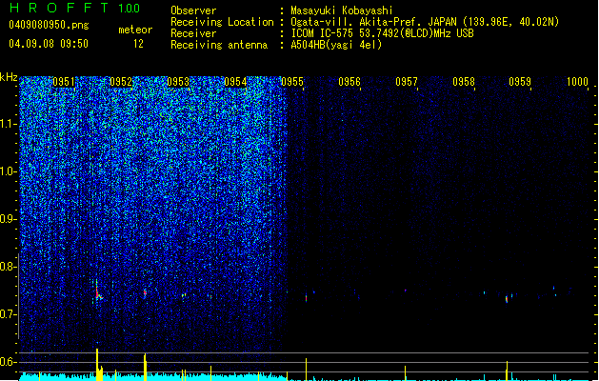
Task: Click the antenna text A504HB(yagi 4el)
Action: pyautogui.click(x=336, y=45)
